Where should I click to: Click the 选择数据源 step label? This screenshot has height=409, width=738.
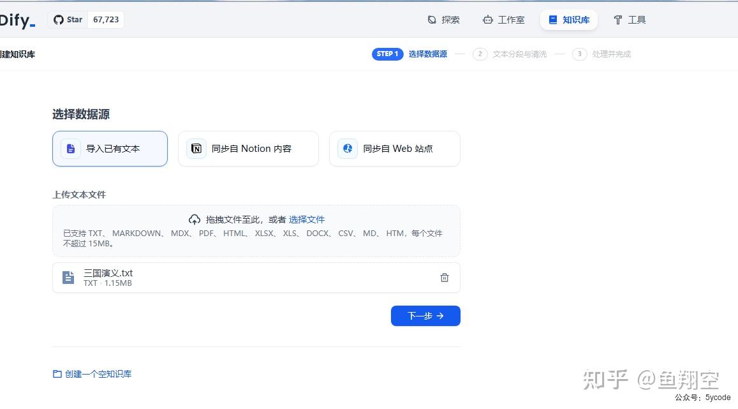(x=428, y=54)
